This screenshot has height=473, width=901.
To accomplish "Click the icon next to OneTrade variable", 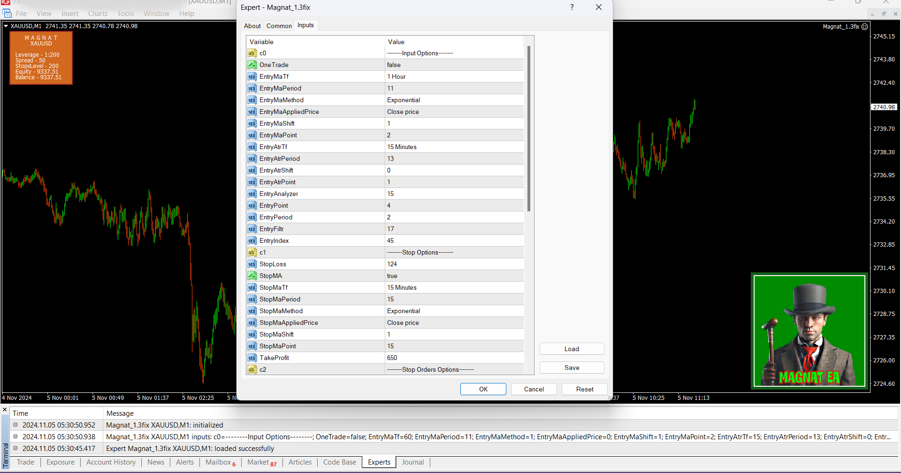I will tap(252, 65).
